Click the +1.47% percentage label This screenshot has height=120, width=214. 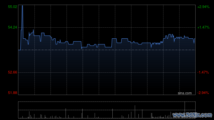(203, 27)
